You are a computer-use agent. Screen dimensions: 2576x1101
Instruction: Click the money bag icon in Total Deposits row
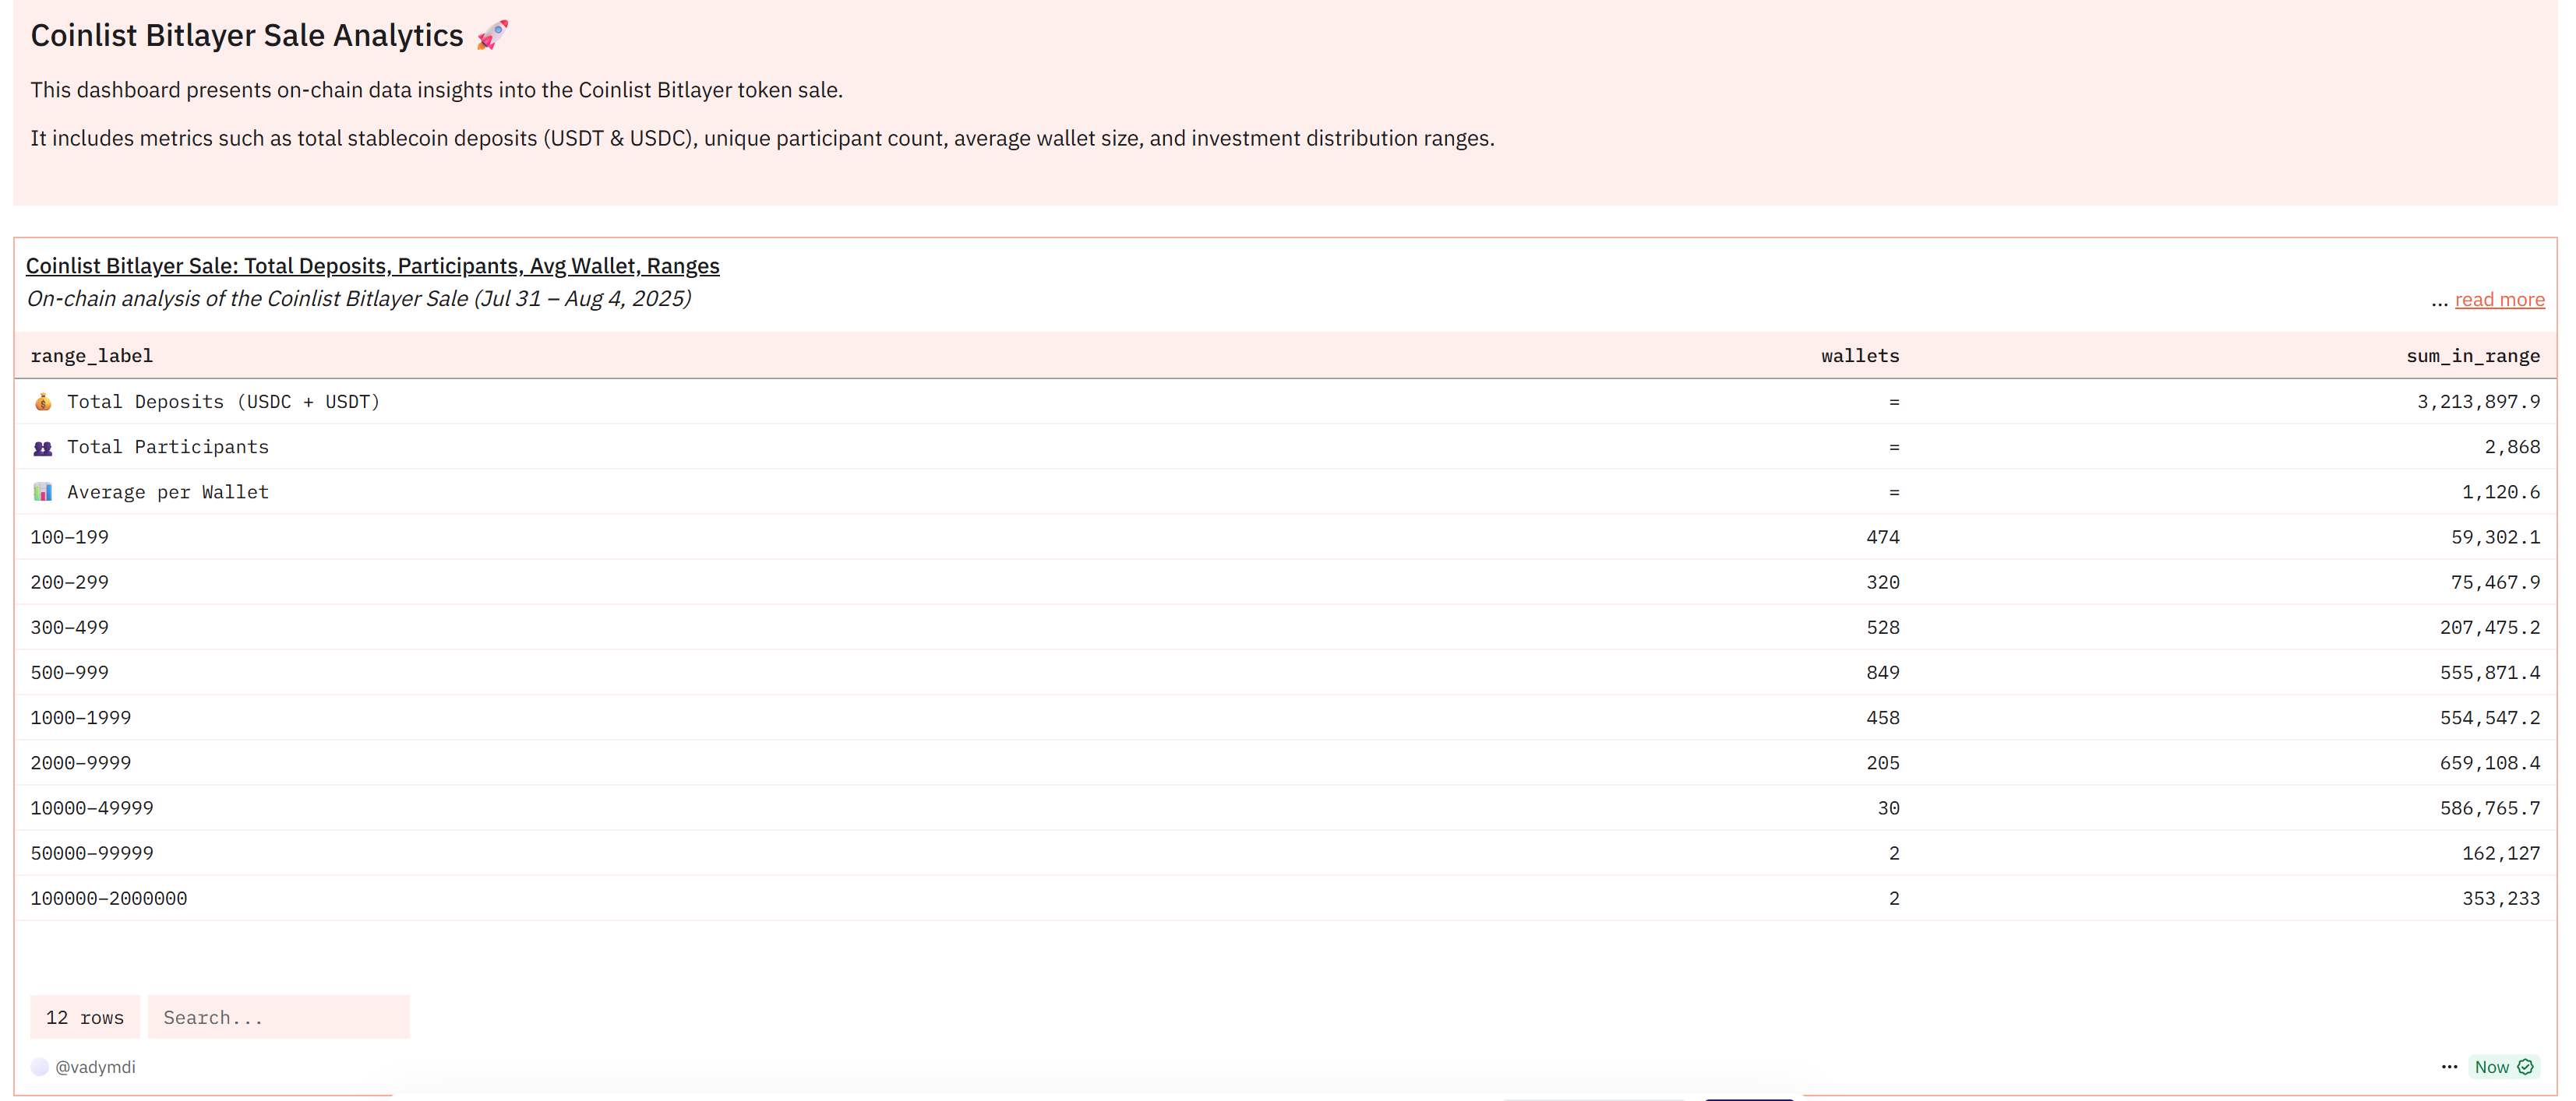[43, 402]
